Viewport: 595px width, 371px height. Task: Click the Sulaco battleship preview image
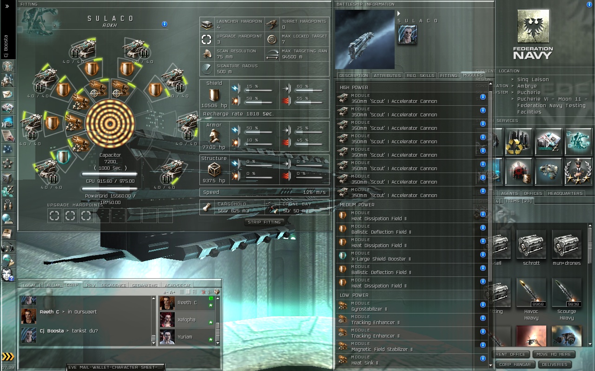tap(365, 39)
